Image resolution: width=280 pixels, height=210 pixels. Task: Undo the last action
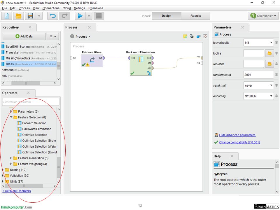[x=53, y=16]
